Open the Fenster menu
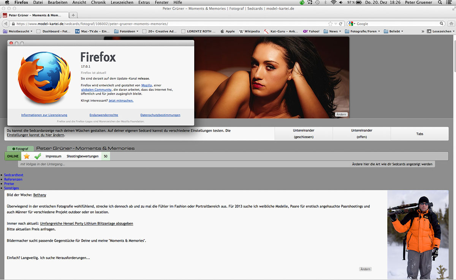This screenshot has width=456, height=280. pyautogui.click(x=162, y=2)
